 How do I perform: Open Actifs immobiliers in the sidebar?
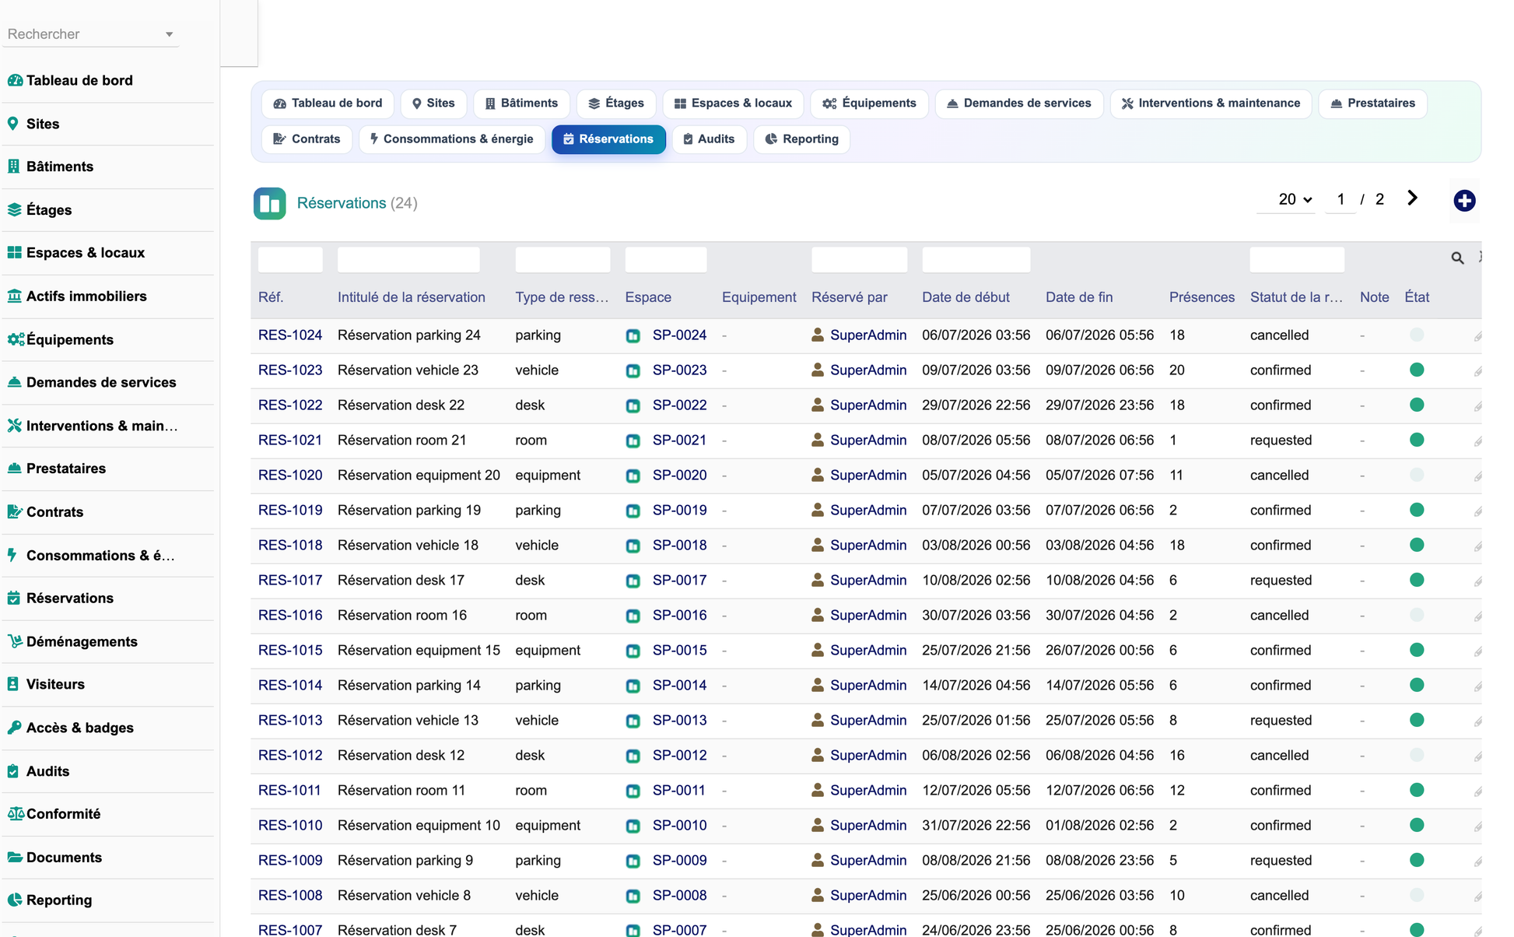coord(77,297)
